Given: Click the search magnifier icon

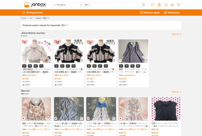Looking at the screenshot, I should point(143,5).
